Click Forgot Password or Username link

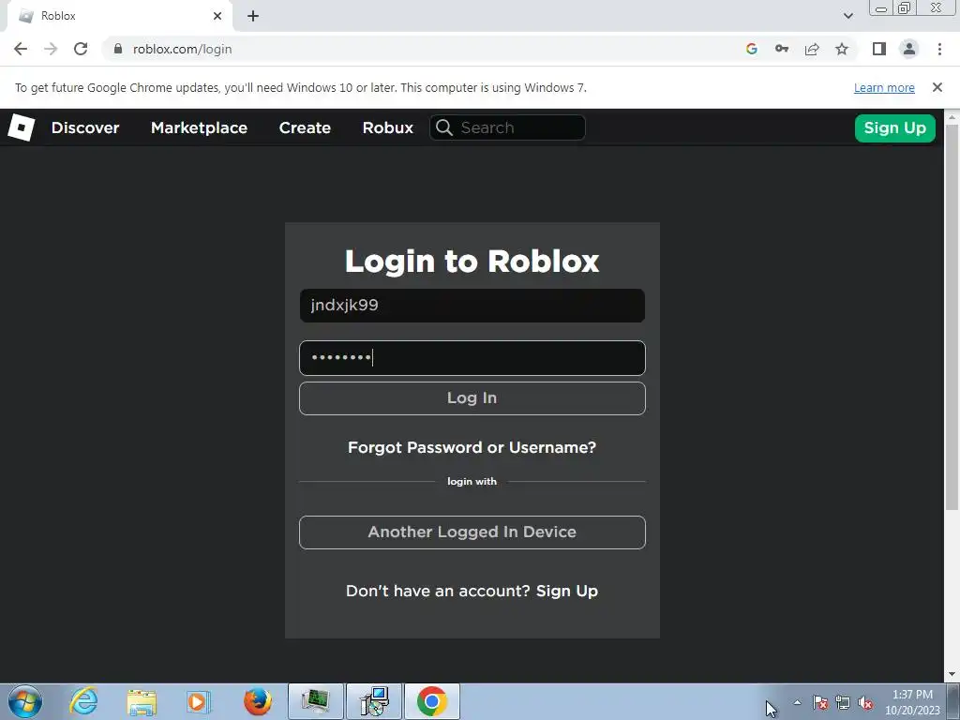click(x=472, y=447)
